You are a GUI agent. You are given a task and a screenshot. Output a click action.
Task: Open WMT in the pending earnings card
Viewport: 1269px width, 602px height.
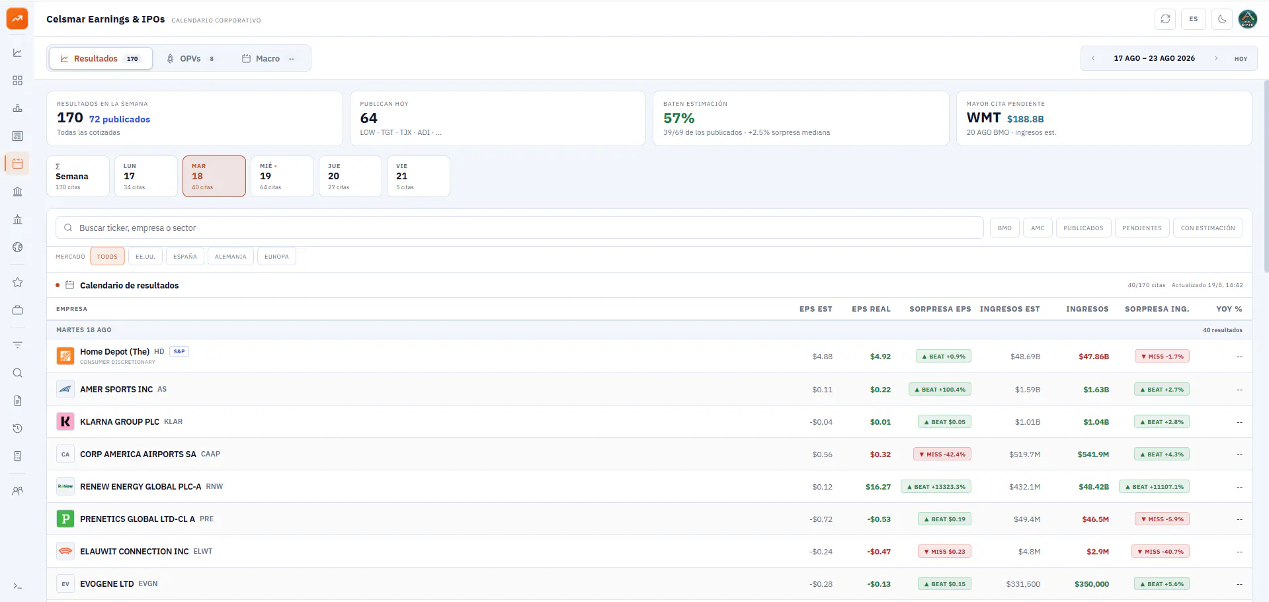click(983, 118)
